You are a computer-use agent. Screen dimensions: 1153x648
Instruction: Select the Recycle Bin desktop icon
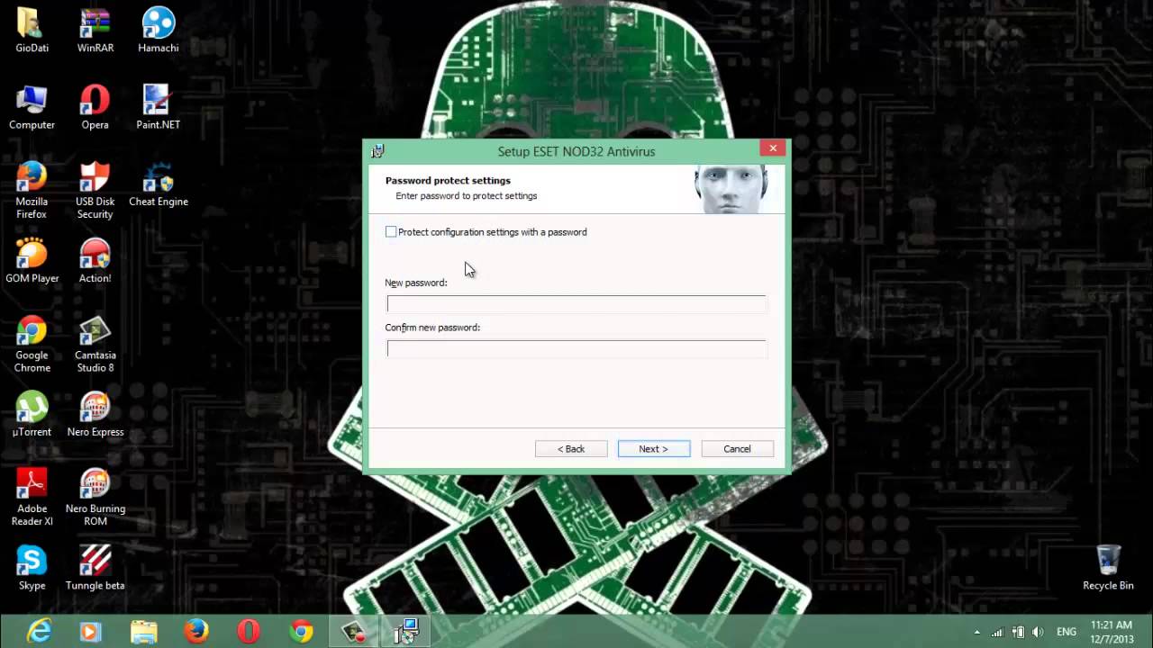pos(1108,568)
